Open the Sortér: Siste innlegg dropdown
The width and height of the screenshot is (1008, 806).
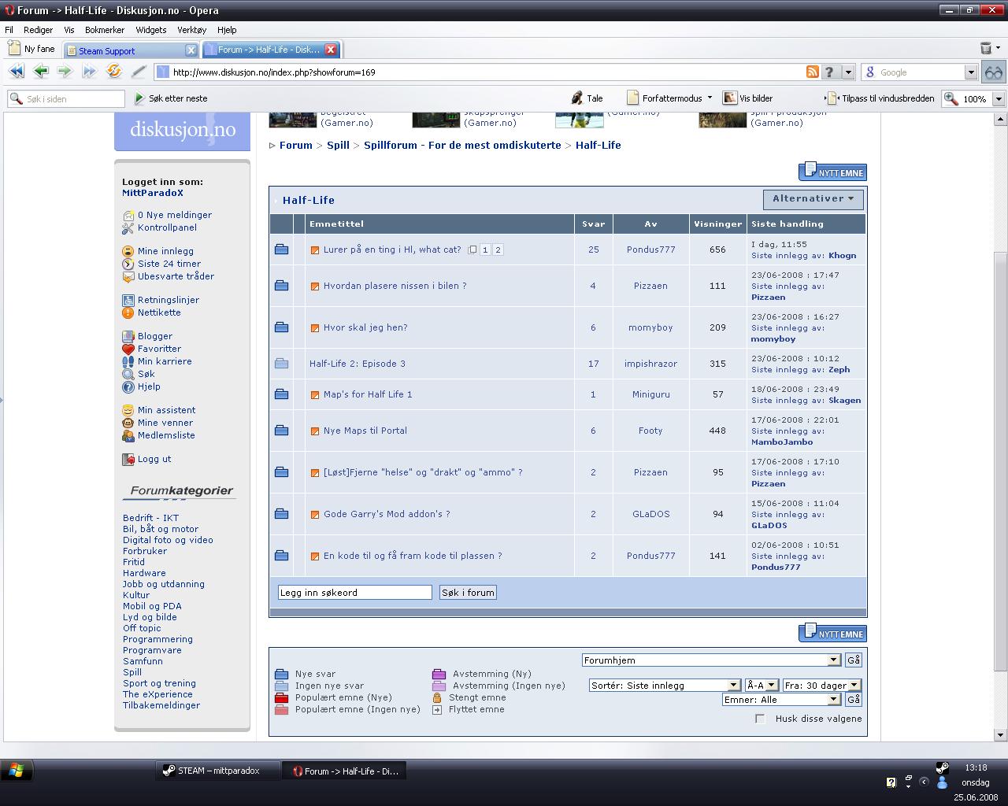733,686
